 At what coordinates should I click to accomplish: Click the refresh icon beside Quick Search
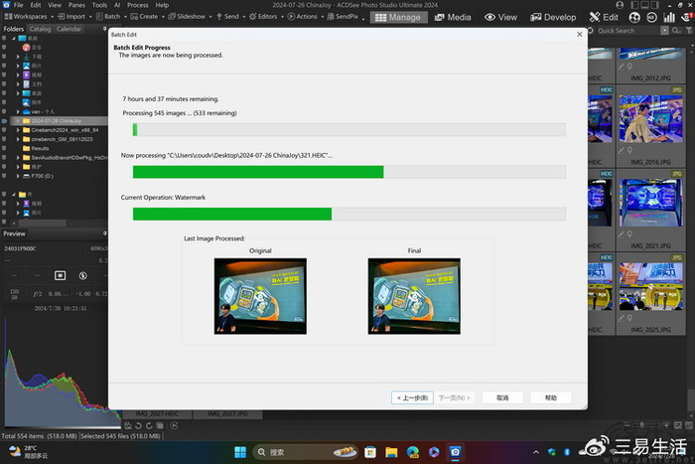coord(591,31)
